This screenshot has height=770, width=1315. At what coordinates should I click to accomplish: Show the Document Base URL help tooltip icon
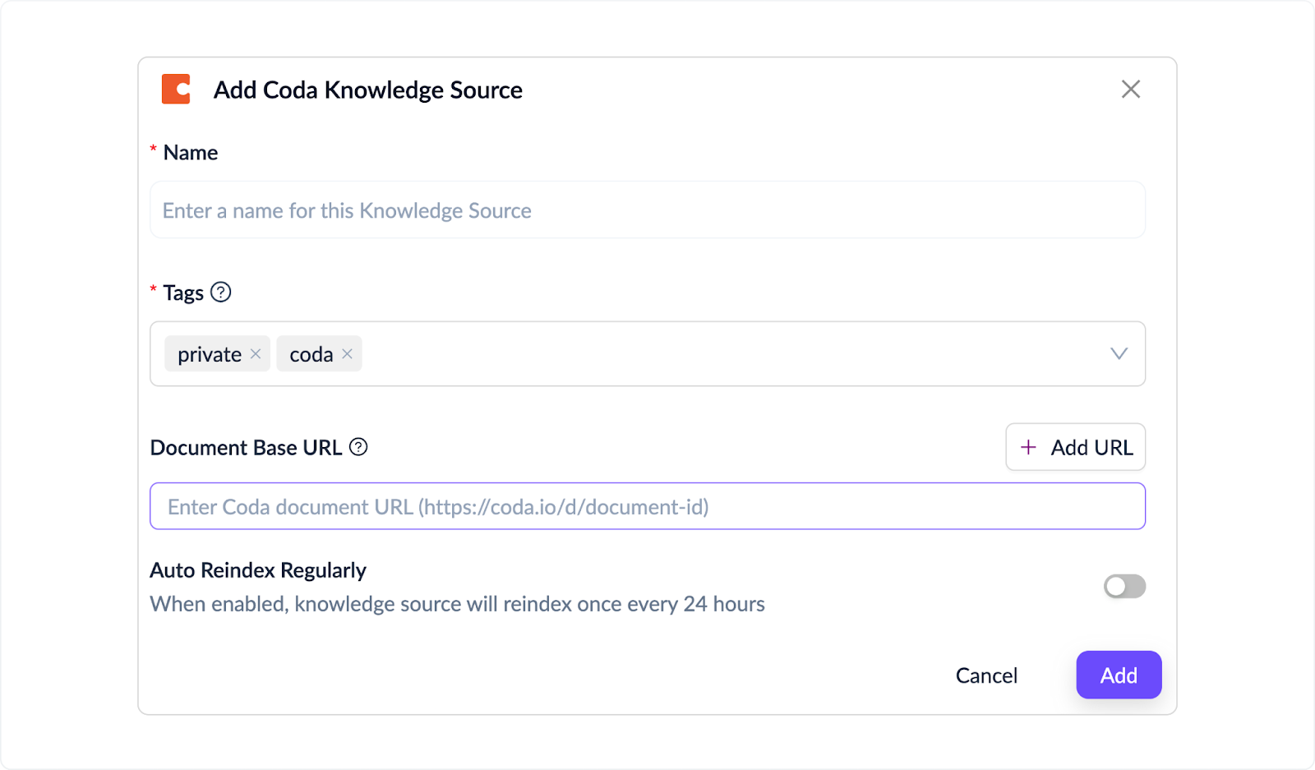[x=358, y=447]
